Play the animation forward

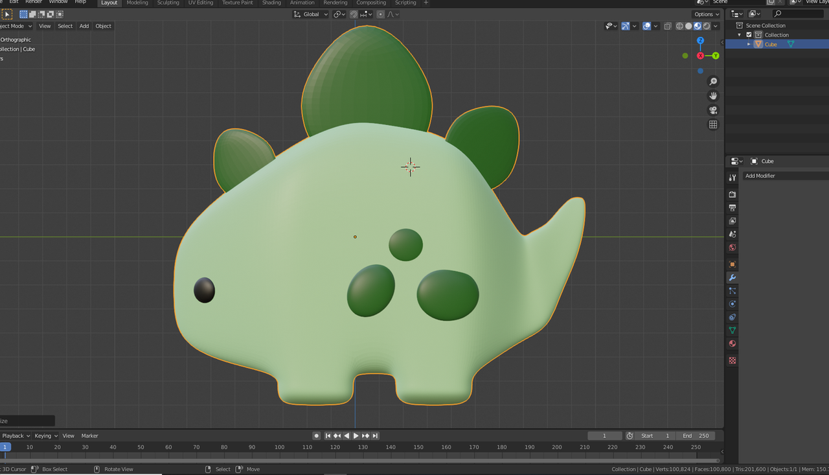356,435
